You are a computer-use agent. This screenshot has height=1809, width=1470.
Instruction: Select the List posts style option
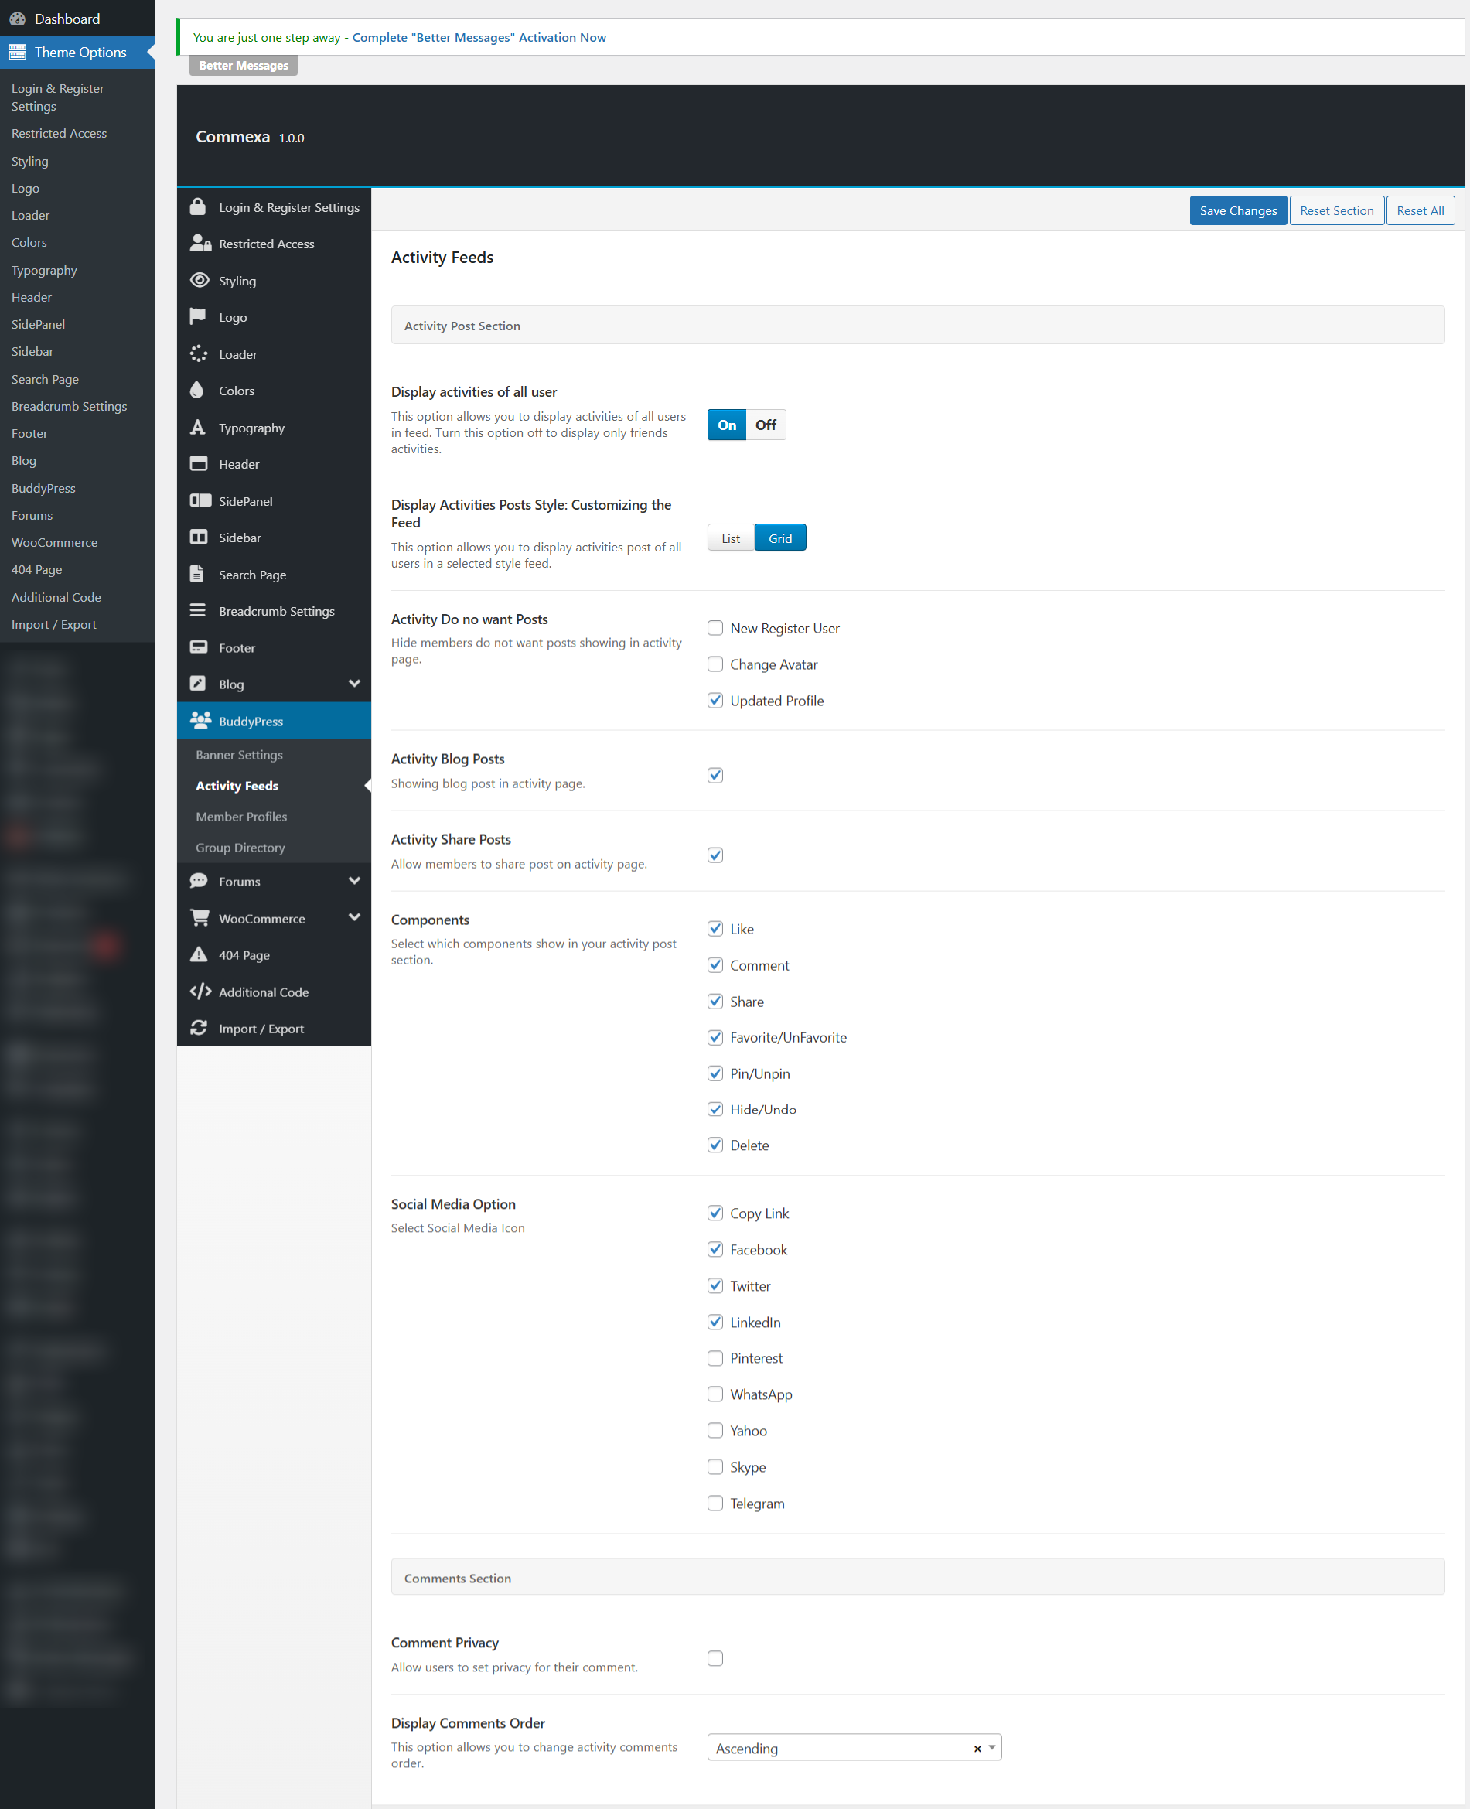(x=730, y=538)
